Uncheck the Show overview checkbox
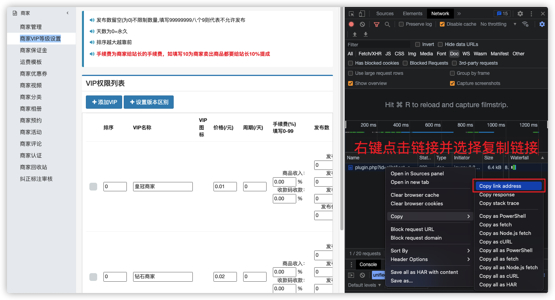The image size is (555, 300). coord(350,83)
